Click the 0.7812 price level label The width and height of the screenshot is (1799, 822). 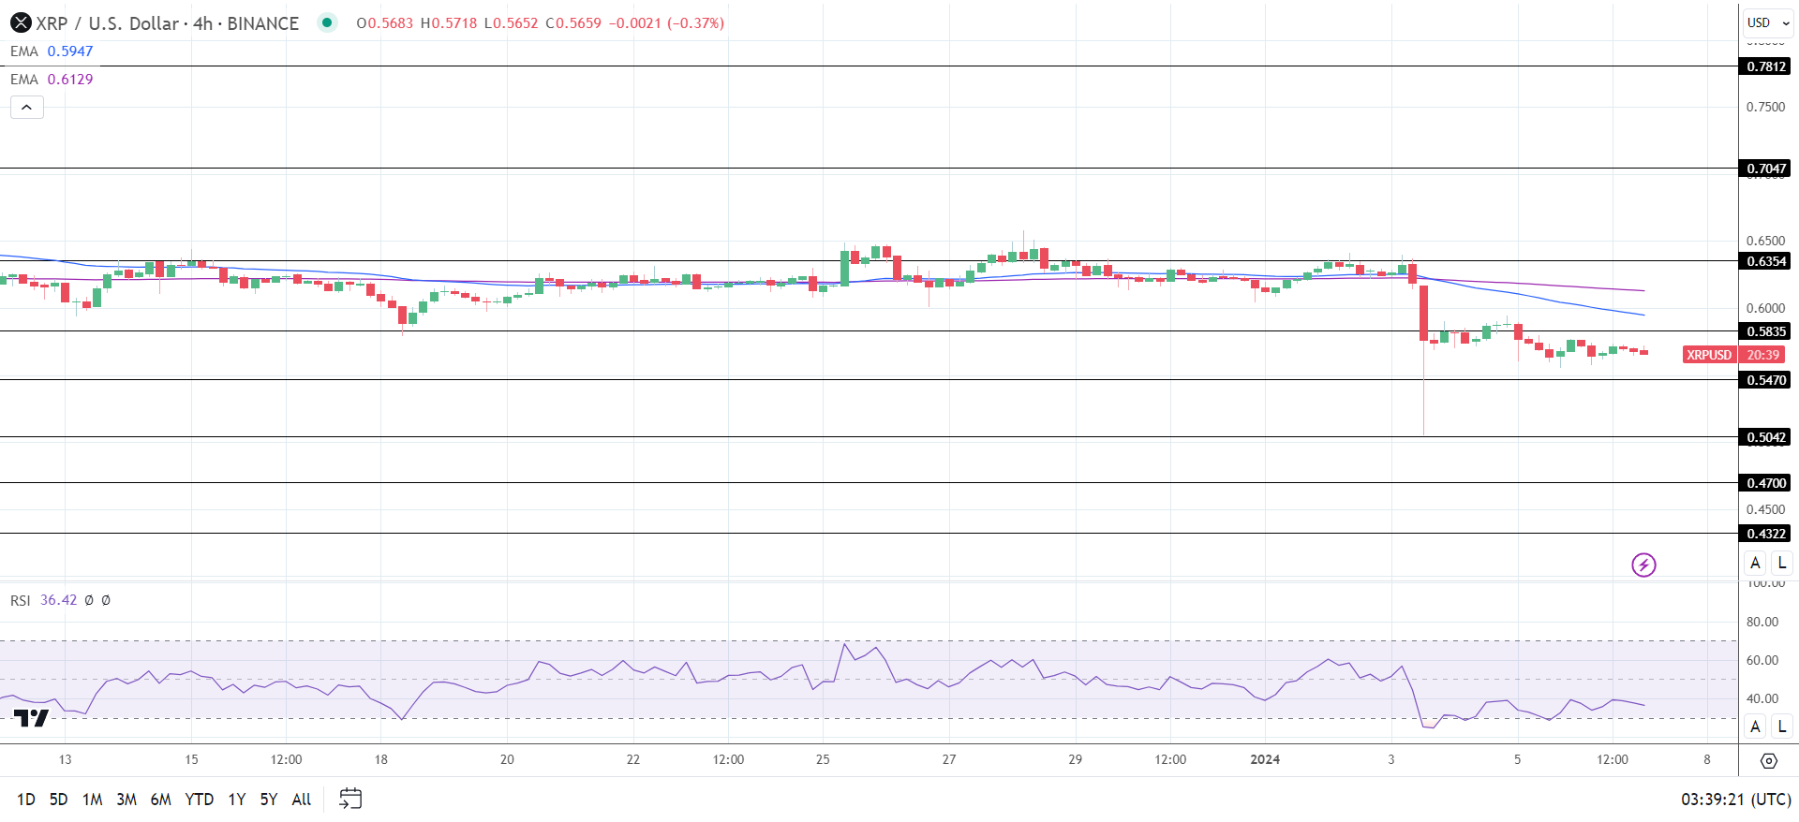[1766, 66]
